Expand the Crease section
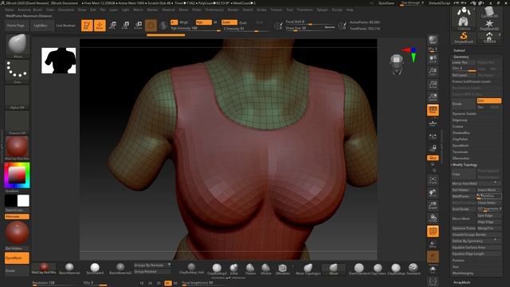The height and width of the screenshot is (287, 510). click(x=457, y=126)
